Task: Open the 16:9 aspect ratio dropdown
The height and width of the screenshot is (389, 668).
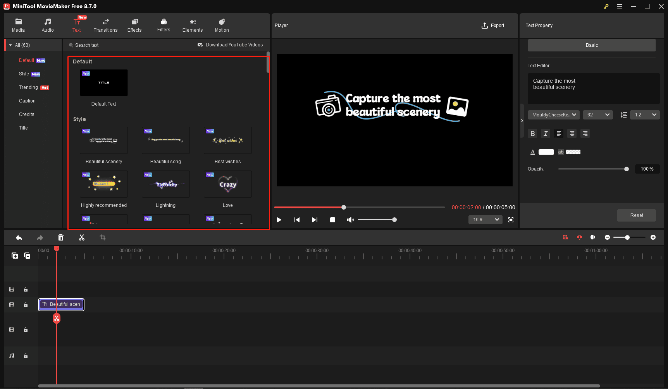Action: click(486, 220)
